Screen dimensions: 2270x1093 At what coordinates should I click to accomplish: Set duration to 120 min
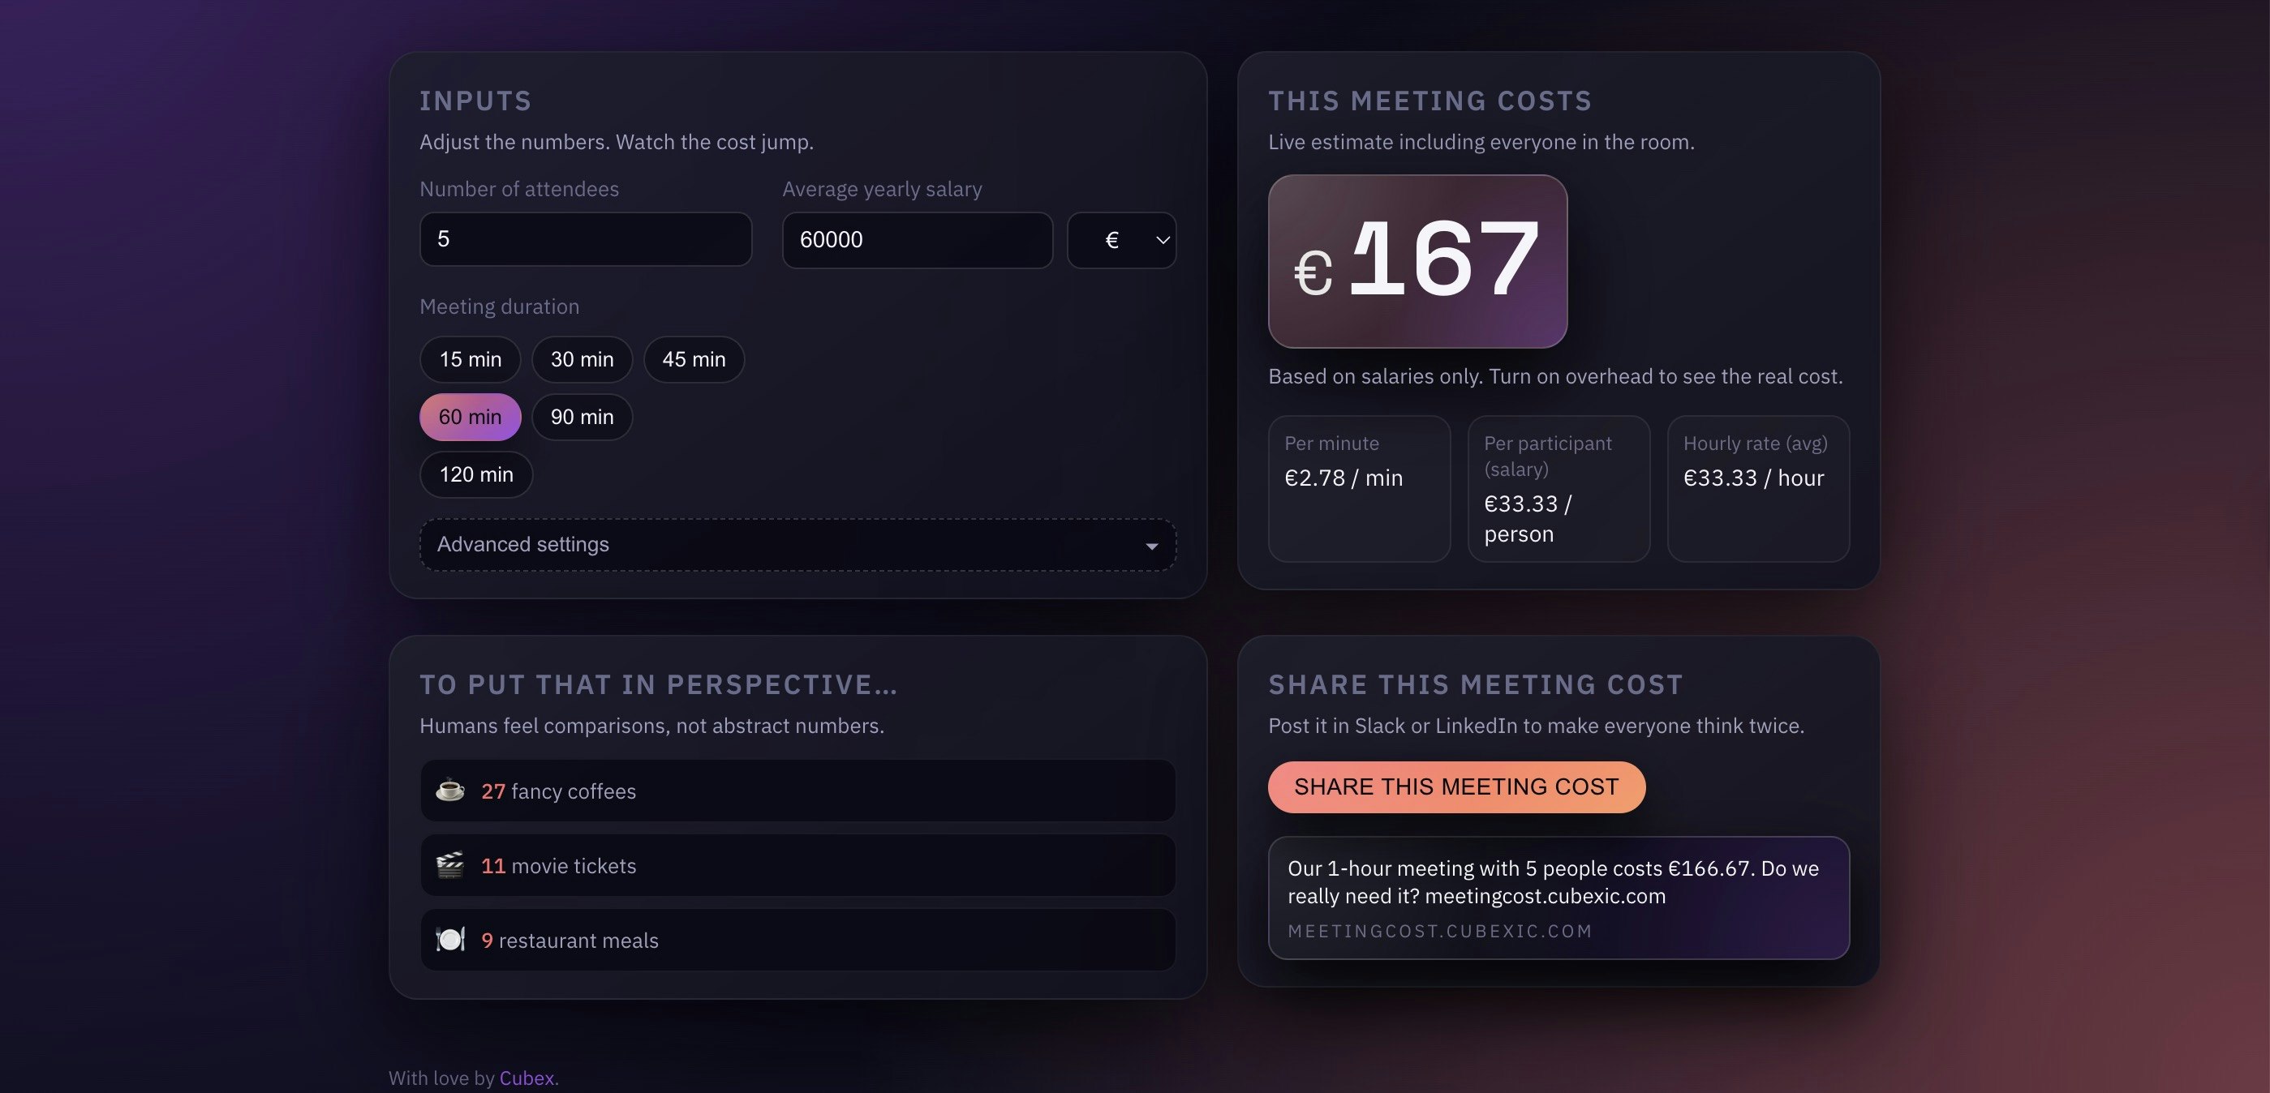click(476, 474)
